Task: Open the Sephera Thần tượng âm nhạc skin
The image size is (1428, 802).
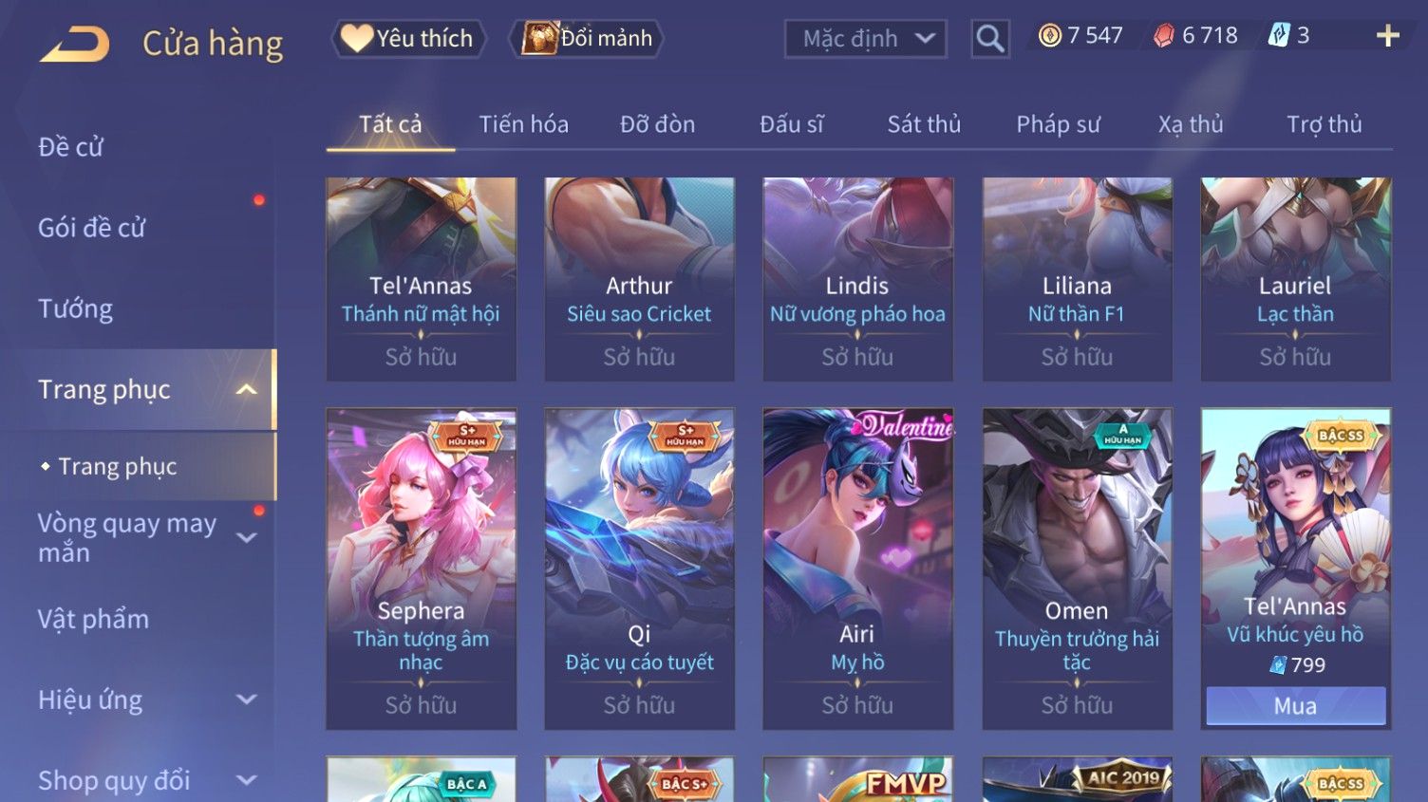Action: pos(421,569)
